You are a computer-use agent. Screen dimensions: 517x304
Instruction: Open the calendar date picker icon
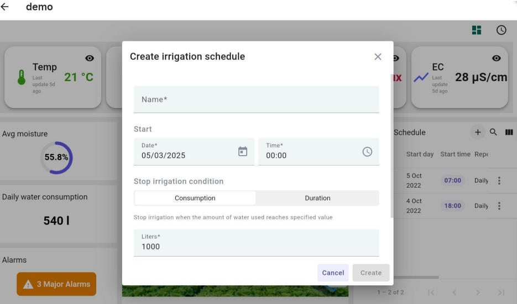pyautogui.click(x=242, y=151)
